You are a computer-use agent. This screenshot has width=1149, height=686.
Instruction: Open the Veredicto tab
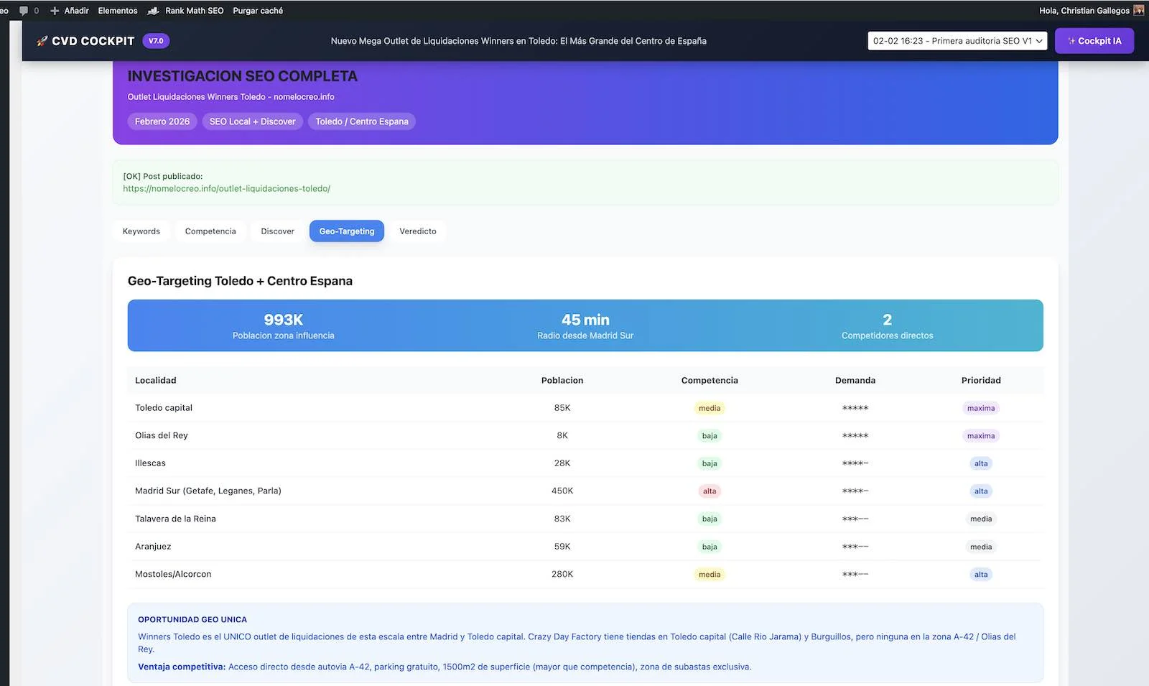418,231
